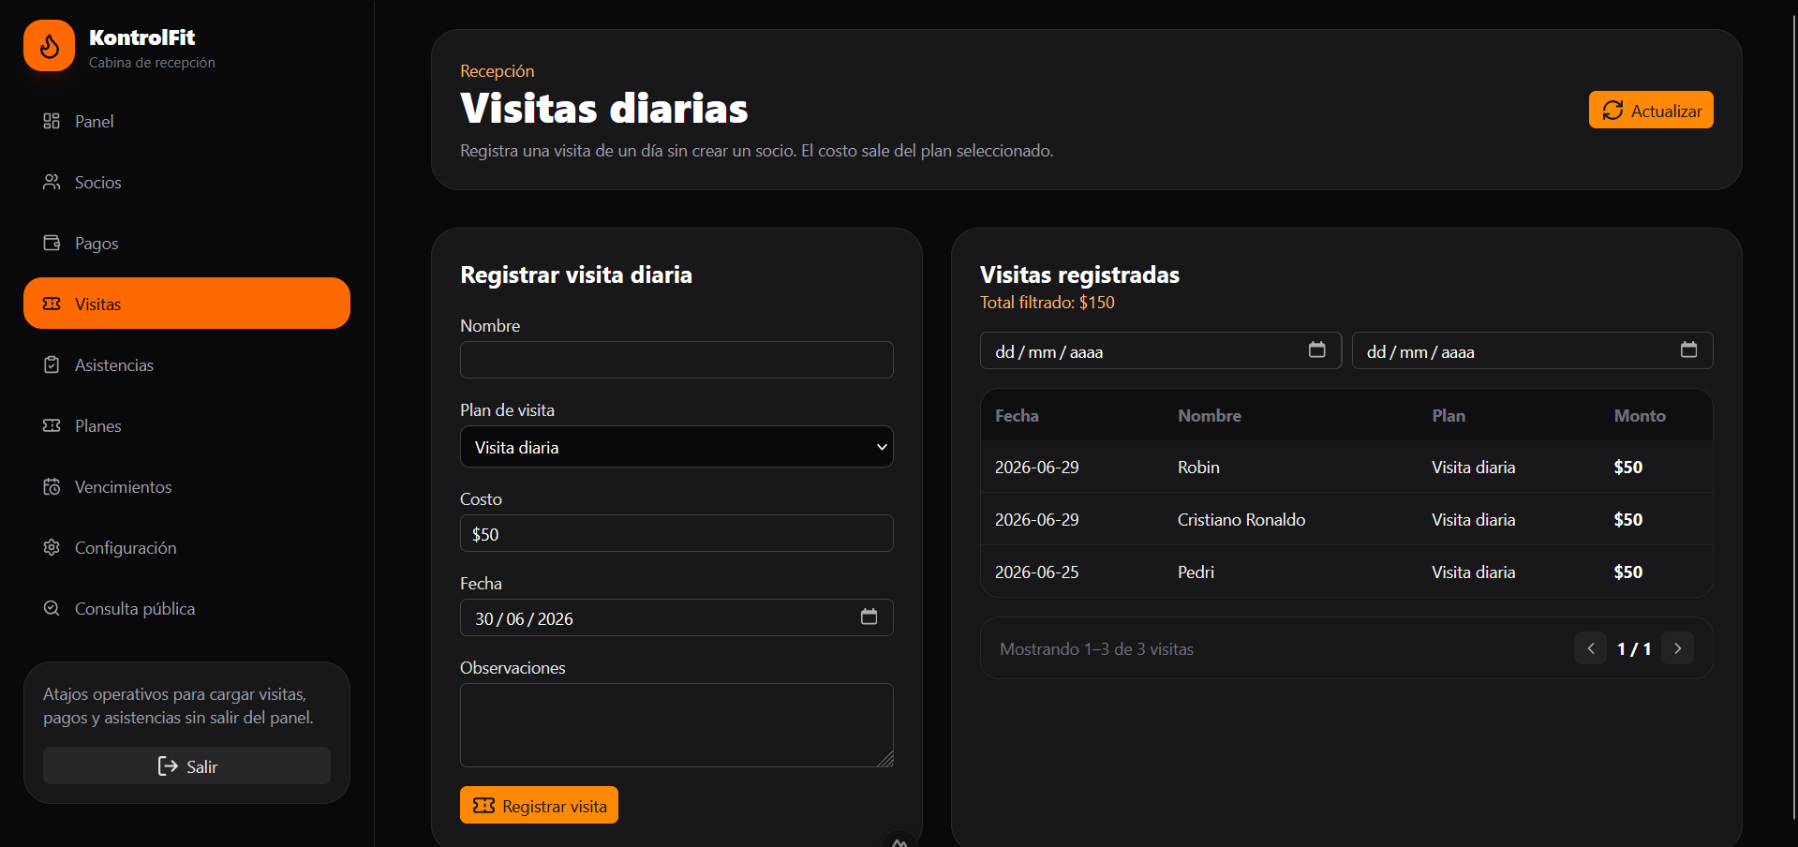
Task: Click the Plan column header
Action: click(1448, 415)
